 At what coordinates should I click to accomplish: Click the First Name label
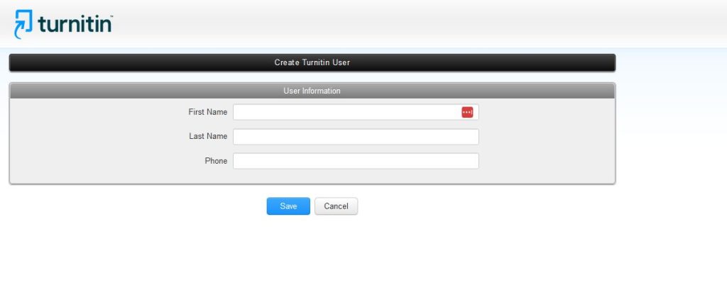coord(207,112)
